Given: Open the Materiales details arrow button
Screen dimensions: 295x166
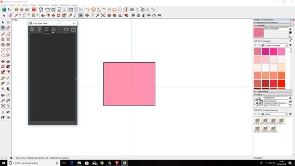Looking at the screenshot, I should point(290,45).
